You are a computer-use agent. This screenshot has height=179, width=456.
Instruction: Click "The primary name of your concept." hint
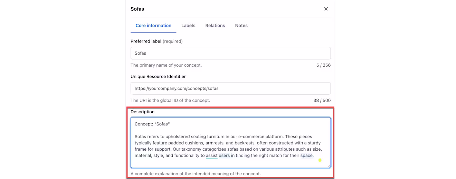166,65
